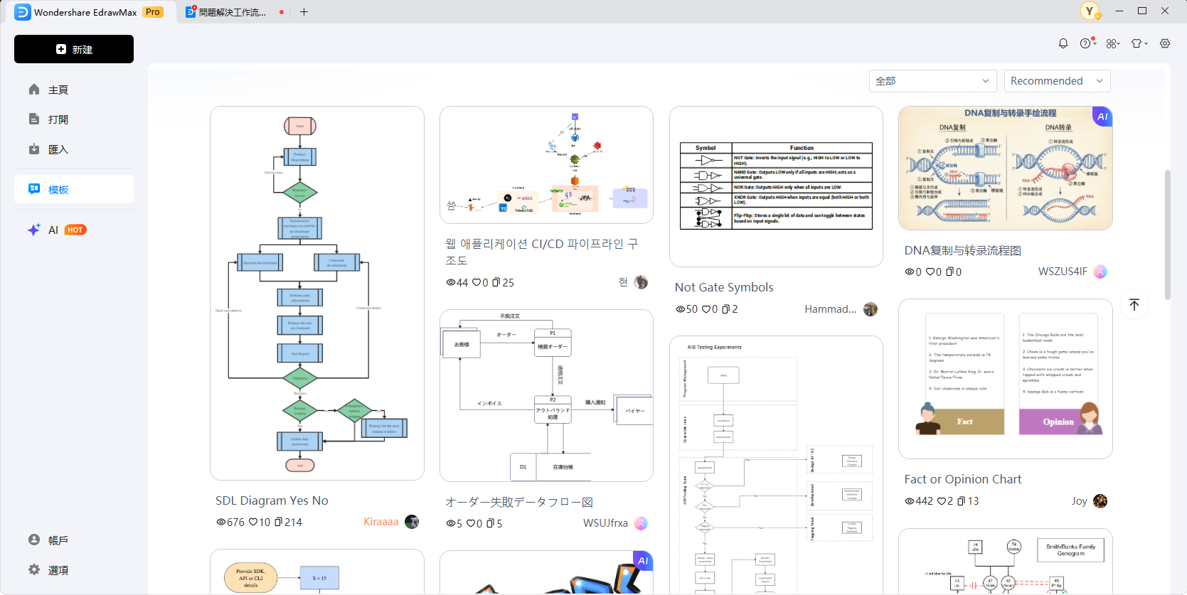Viewport: 1187px width, 595px height.
Task: Open author Kiraaaa's profile link
Action: pyautogui.click(x=380, y=522)
